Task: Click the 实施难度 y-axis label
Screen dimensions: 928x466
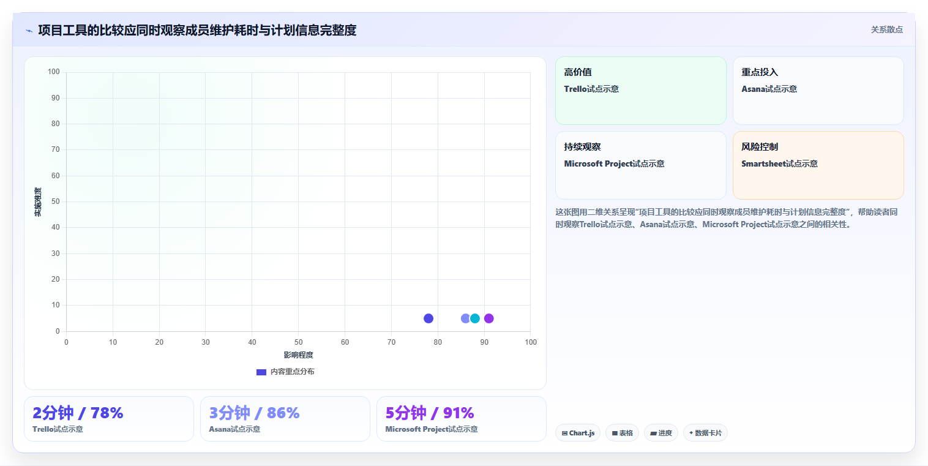Action: click(x=38, y=201)
